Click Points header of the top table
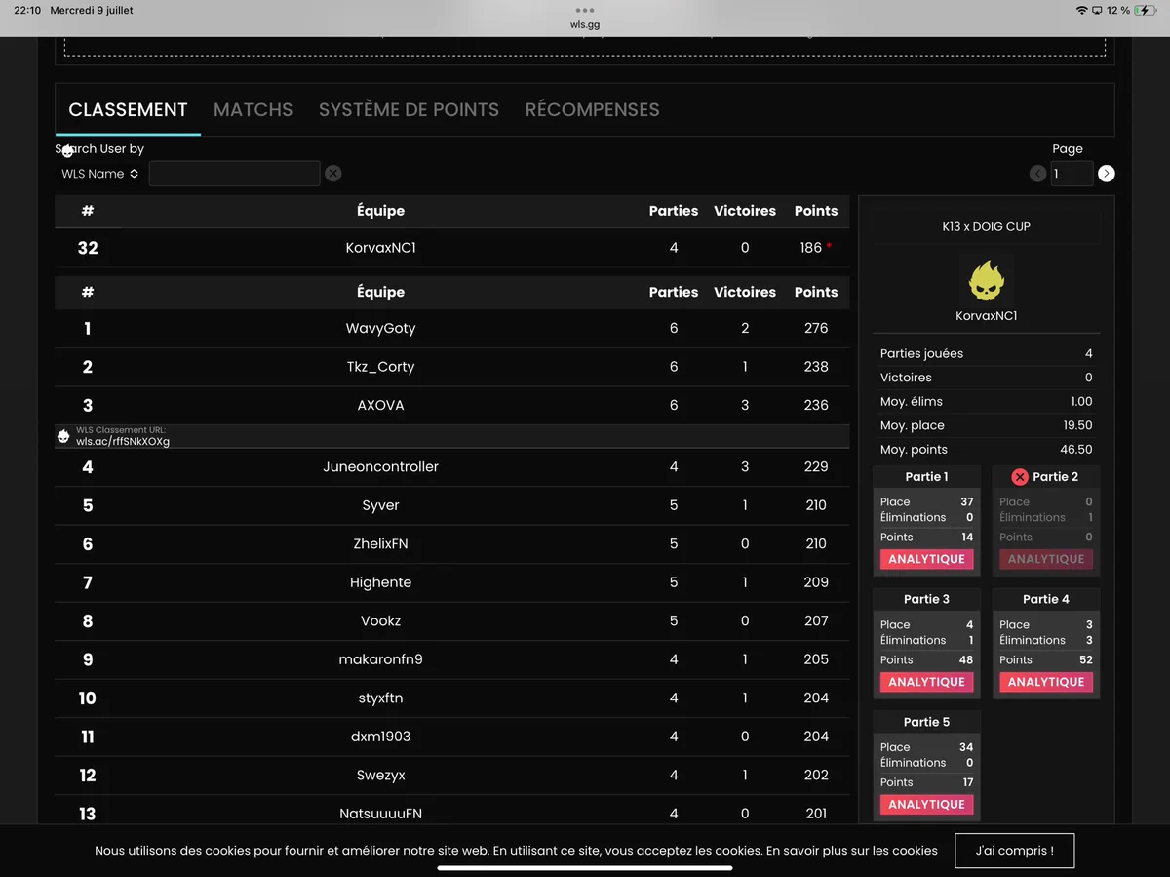 (816, 211)
